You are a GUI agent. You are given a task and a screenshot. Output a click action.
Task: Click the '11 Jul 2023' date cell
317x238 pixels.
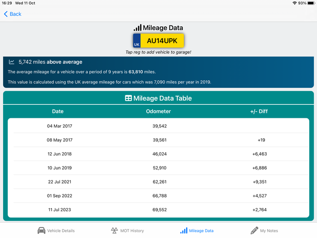[60, 210]
